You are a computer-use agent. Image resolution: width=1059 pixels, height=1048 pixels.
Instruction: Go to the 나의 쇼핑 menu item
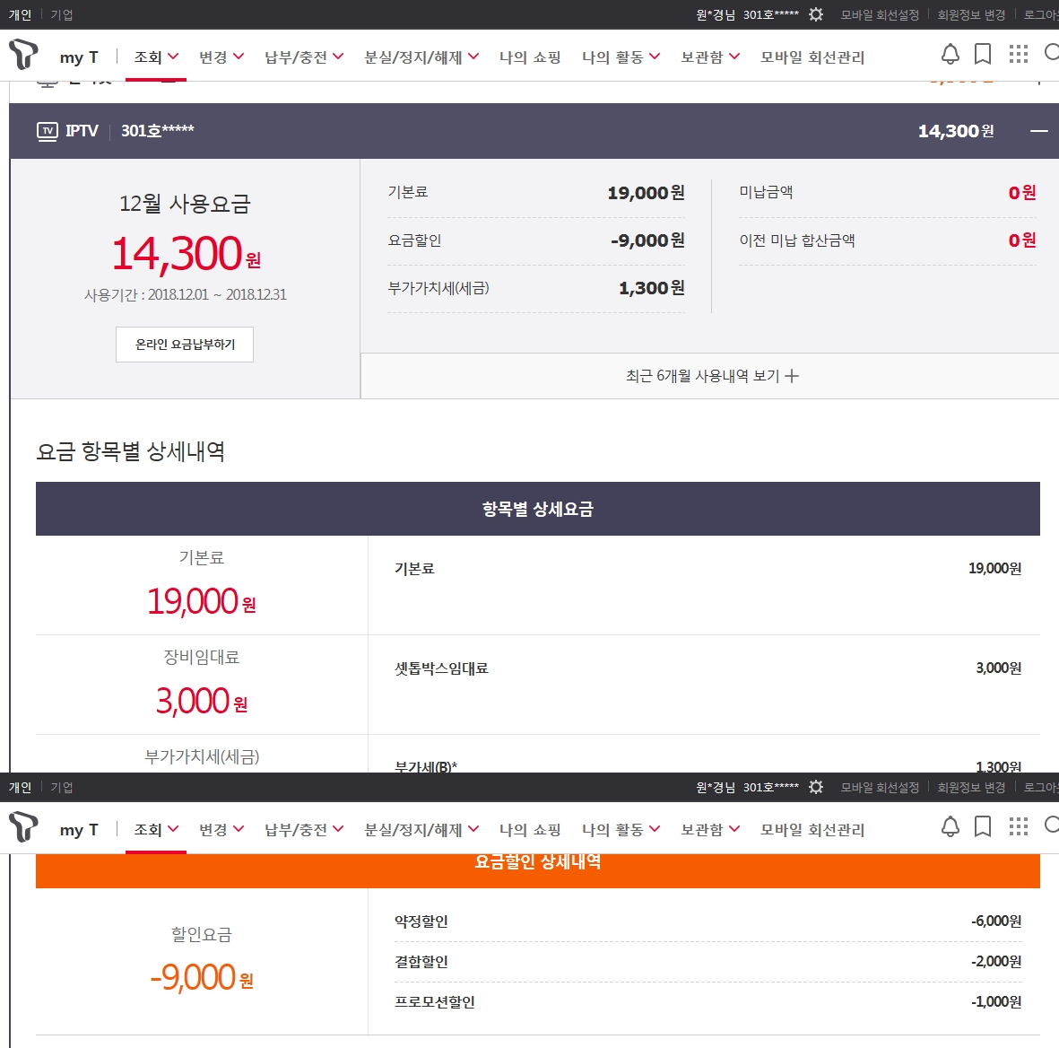pyautogui.click(x=530, y=57)
